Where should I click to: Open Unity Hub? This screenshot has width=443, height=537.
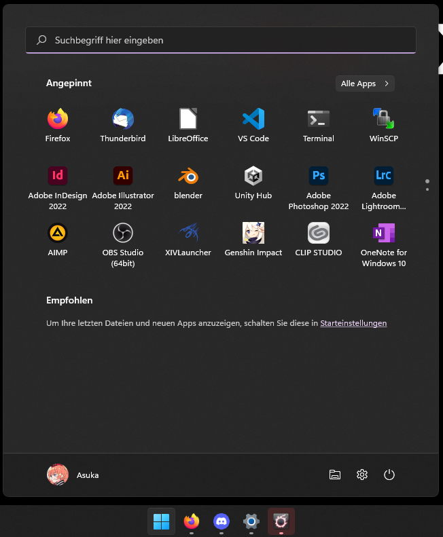pos(253,183)
